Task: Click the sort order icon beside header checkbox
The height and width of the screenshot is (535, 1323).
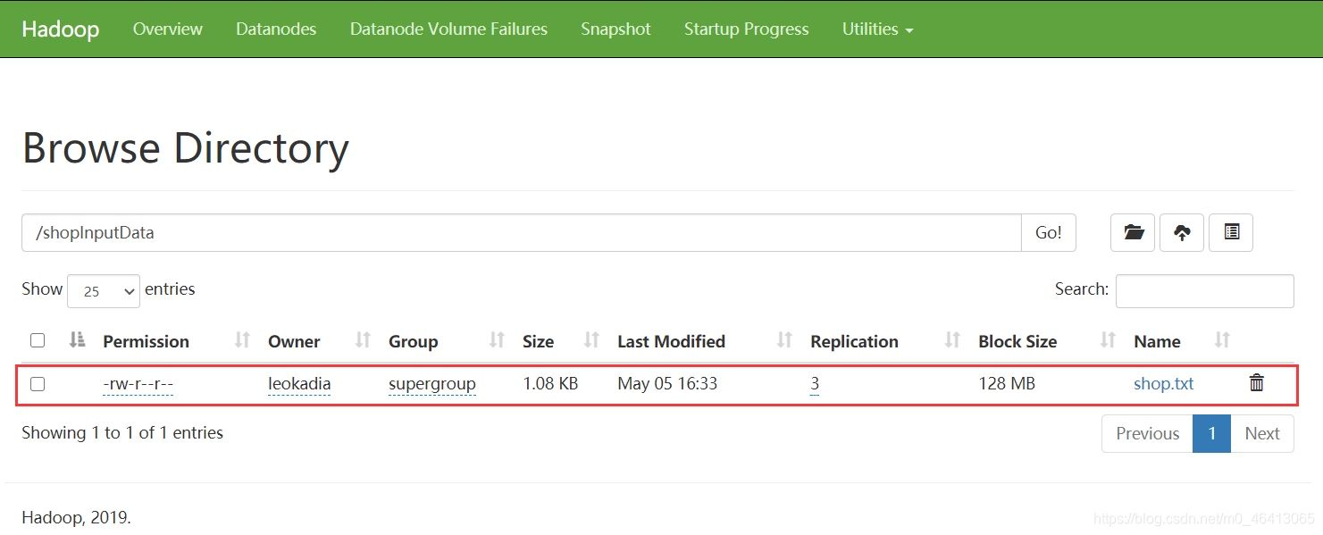Action: coord(78,340)
